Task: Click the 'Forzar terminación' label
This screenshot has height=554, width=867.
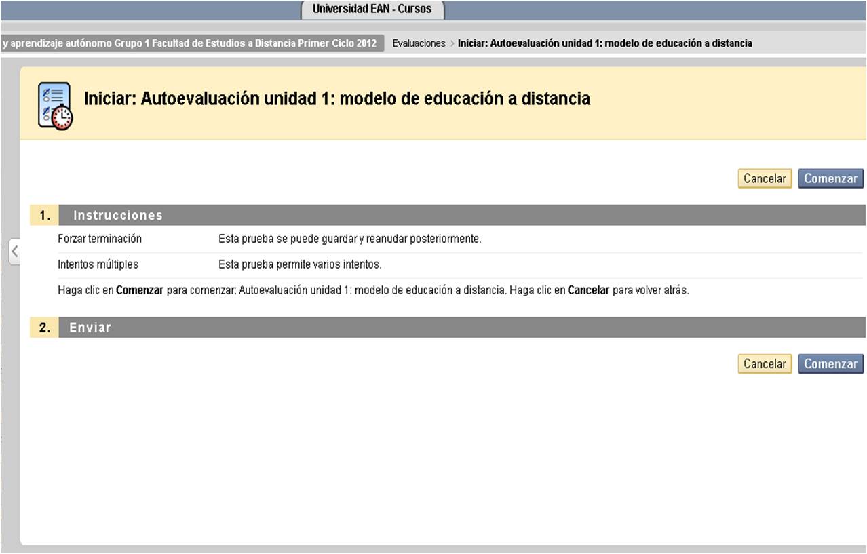Action: (x=100, y=239)
